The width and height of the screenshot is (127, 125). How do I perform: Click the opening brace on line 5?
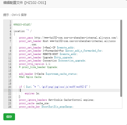14,34
